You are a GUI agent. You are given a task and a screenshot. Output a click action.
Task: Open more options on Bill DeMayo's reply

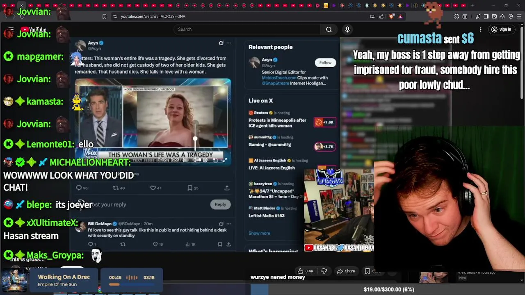coord(228,224)
